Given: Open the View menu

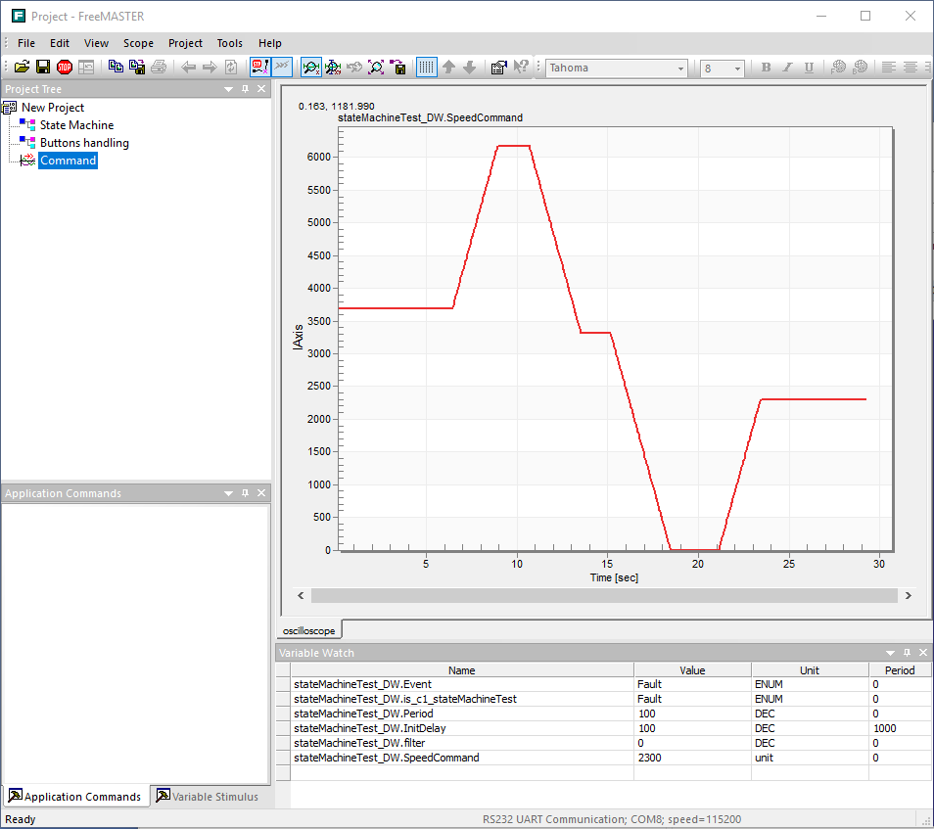Looking at the screenshot, I should pos(96,43).
